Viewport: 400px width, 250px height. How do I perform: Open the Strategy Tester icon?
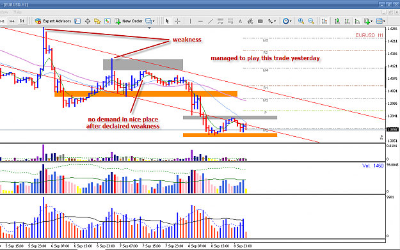coord(108,21)
